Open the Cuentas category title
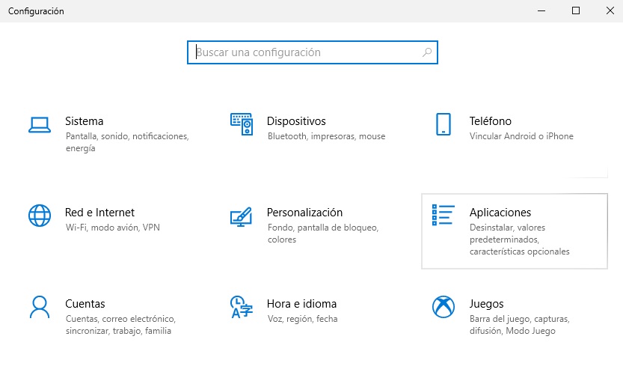This screenshot has height=369, width=623. pyautogui.click(x=85, y=304)
